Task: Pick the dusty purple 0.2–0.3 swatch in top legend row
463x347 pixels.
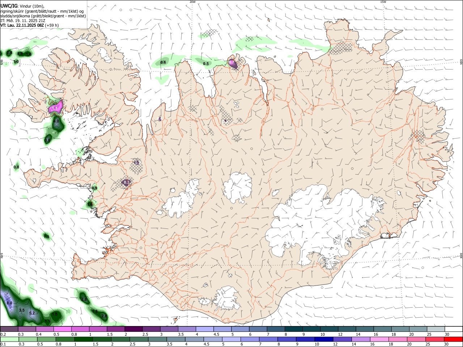Action: pos(9,329)
